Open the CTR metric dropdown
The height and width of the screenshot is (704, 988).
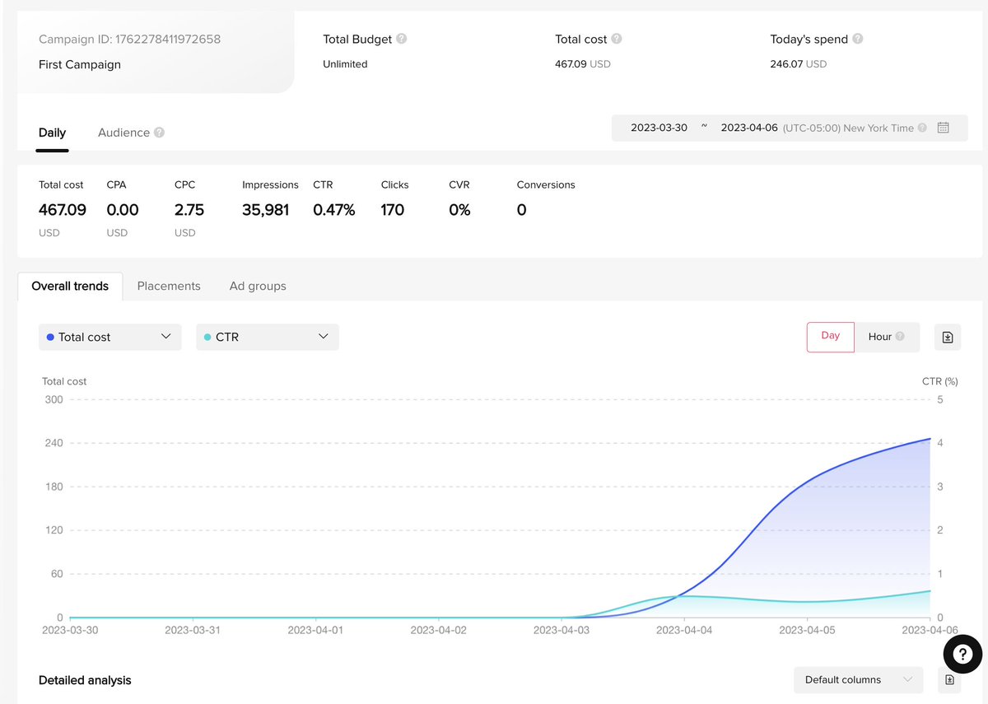point(268,337)
